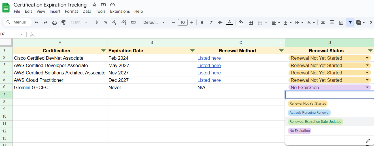Open text wrapping options
This screenshot has height=146, width=374.
point(299,23)
